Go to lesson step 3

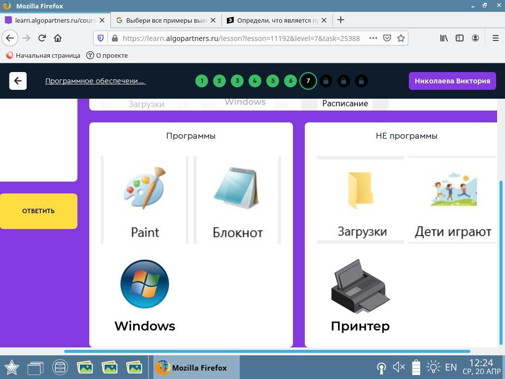click(x=237, y=81)
